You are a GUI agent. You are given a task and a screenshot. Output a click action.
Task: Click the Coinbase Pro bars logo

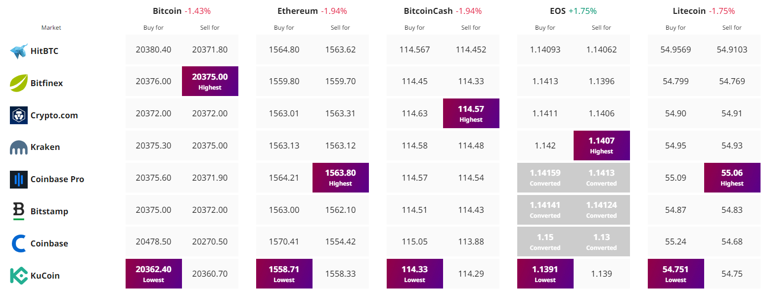19,179
